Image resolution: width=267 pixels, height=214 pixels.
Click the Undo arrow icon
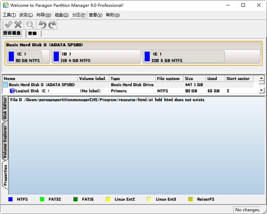pos(42,24)
